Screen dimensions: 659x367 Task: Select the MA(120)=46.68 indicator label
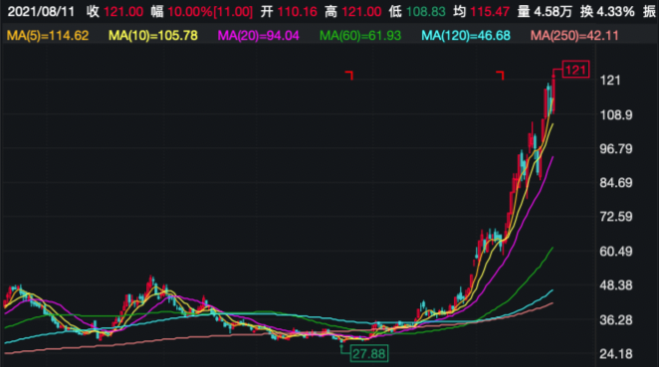pos(466,36)
